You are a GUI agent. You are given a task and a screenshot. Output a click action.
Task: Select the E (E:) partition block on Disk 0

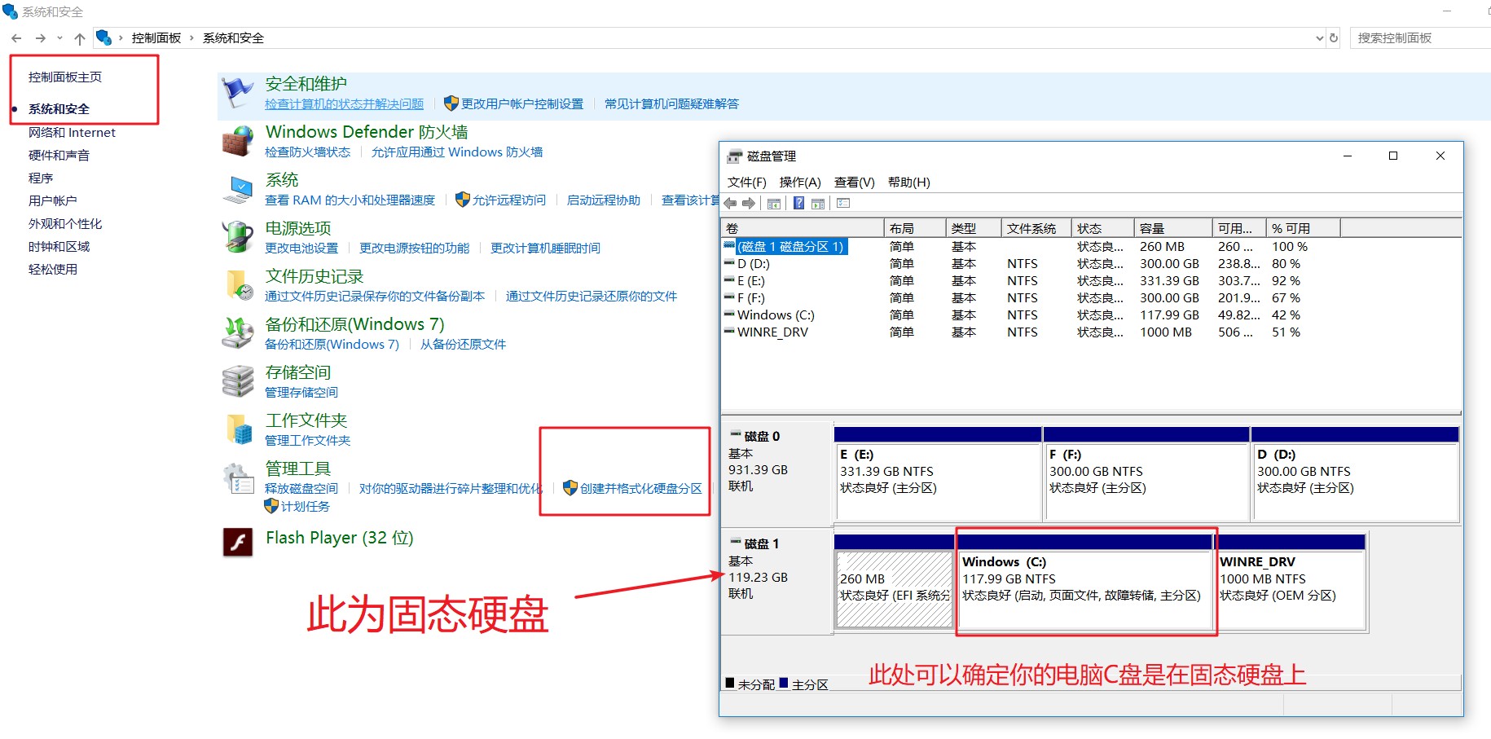(938, 473)
